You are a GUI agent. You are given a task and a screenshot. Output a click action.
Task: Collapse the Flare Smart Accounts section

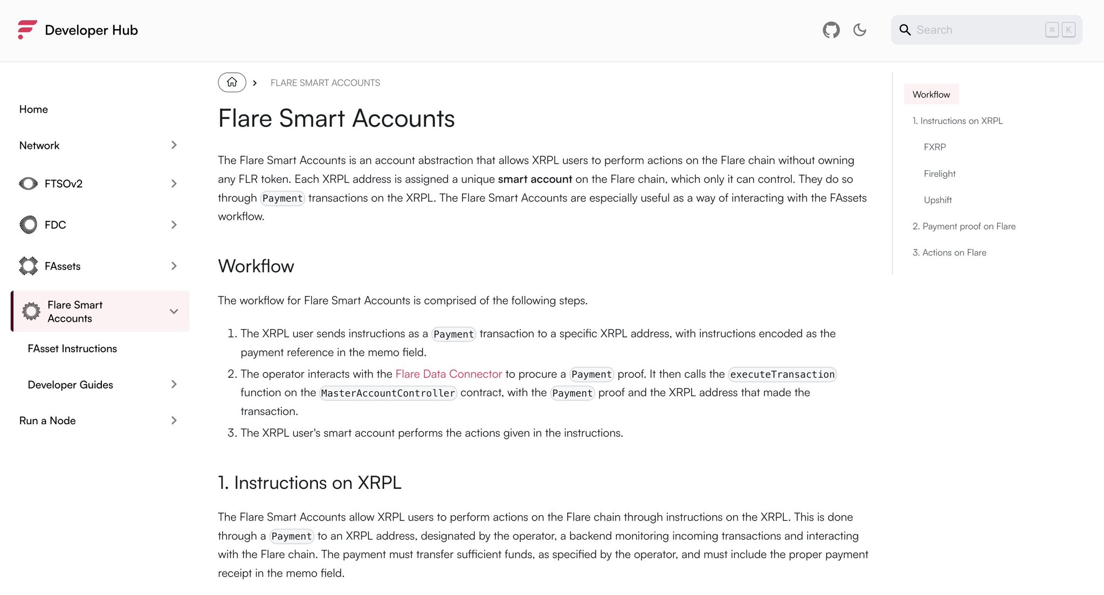coord(174,312)
